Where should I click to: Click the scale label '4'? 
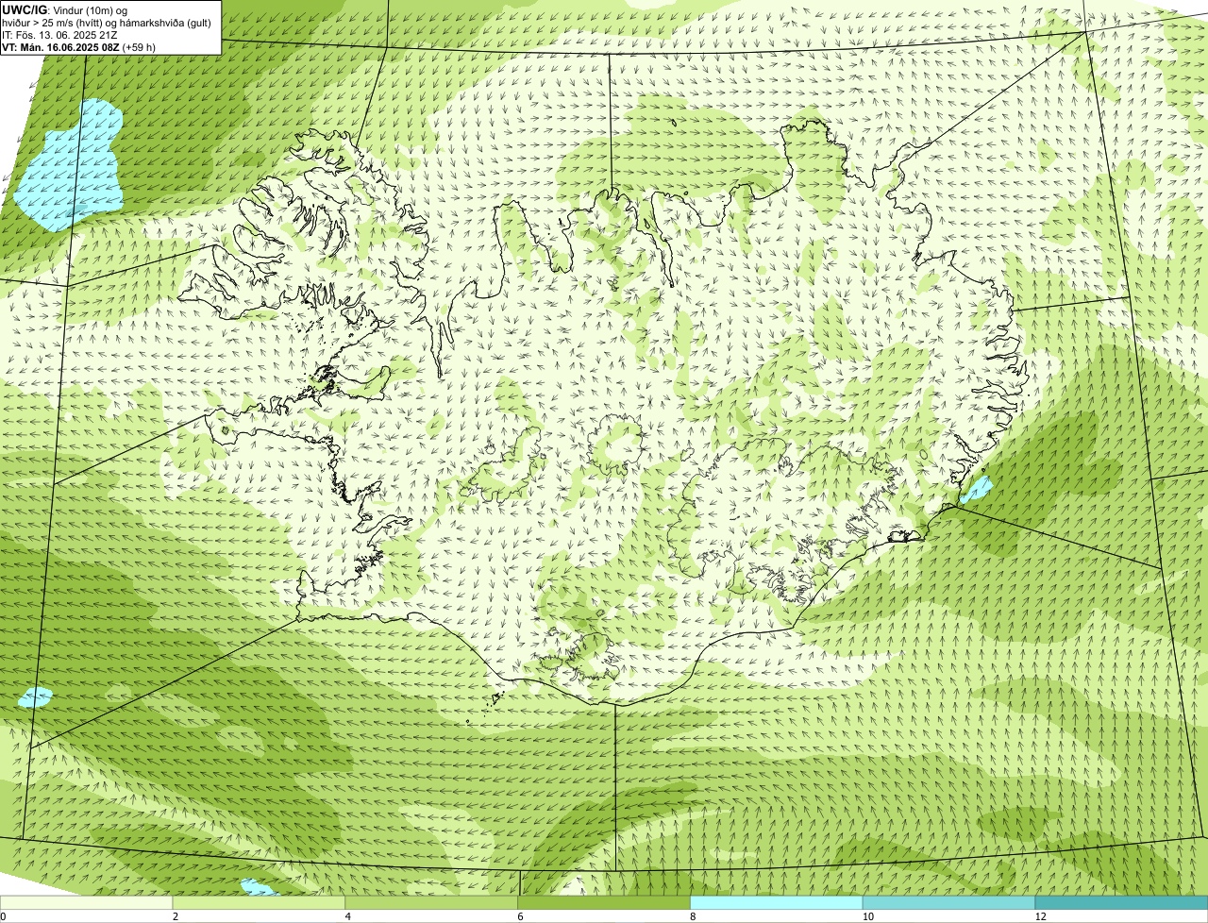point(348,916)
